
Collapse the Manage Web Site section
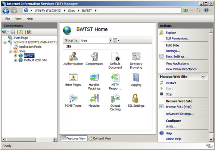click(x=203, y=76)
